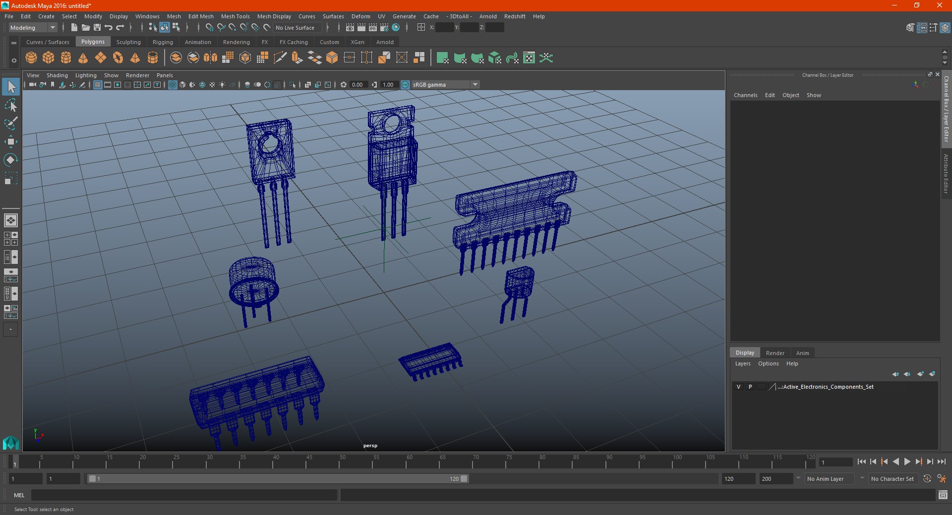Click the No Live Surface field
The height and width of the screenshot is (515, 952).
point(298,28)
